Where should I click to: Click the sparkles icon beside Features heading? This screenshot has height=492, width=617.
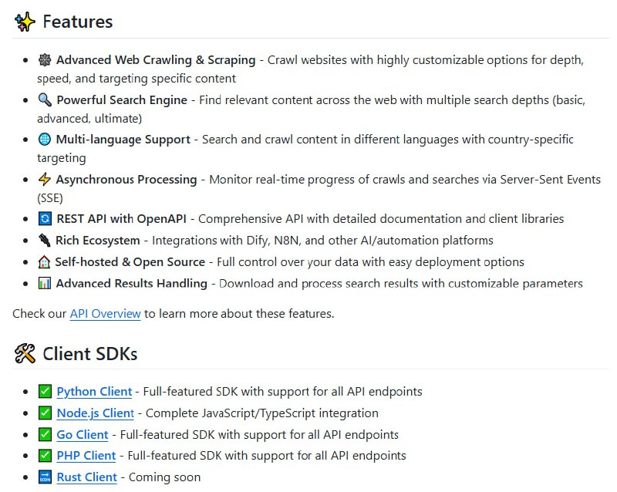25,22
